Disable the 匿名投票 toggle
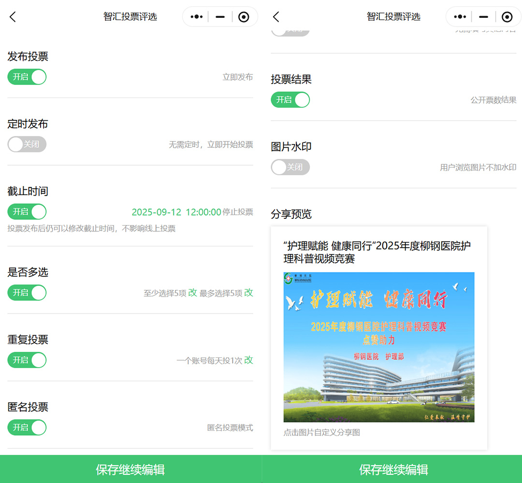 point(27,427)
